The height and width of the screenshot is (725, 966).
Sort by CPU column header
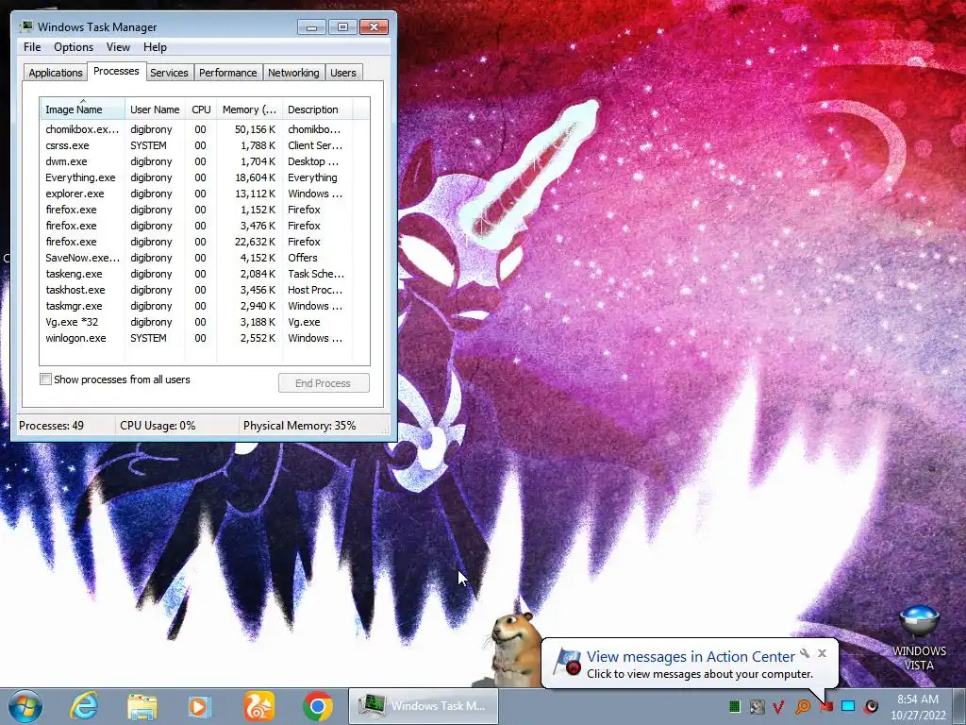point(201,110)
